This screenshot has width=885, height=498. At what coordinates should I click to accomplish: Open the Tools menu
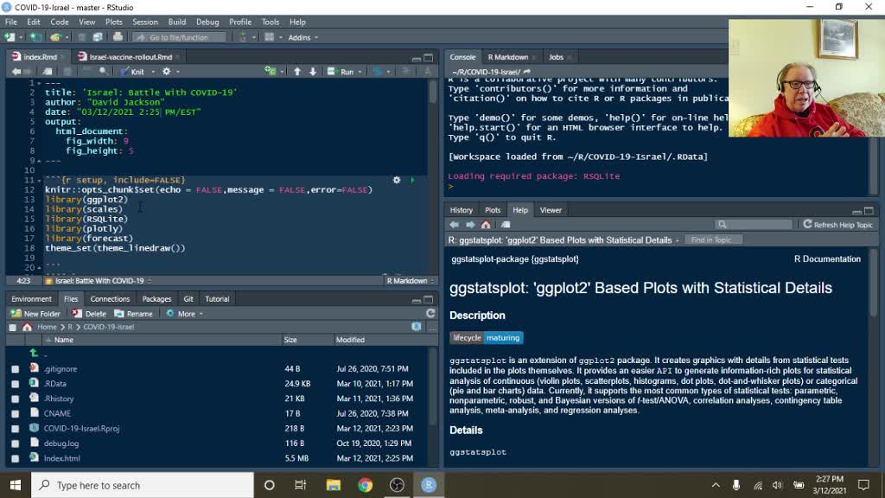[x=271, y=22]
